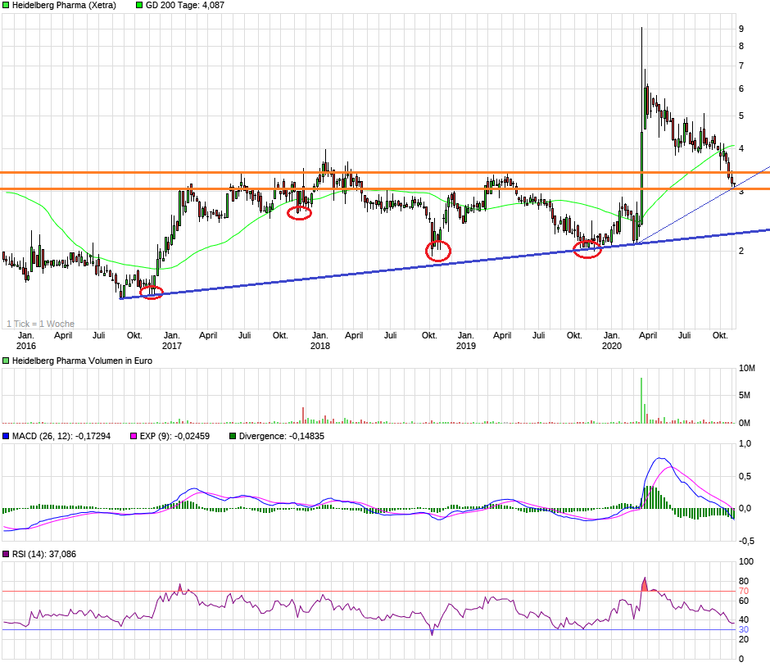Click the red overbought RSI peak area
770x667 pixels.
coord(644,584)
